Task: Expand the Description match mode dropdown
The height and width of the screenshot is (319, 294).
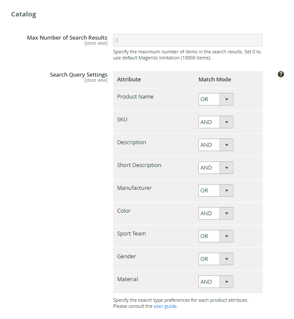Action: (x=216, y=145)
